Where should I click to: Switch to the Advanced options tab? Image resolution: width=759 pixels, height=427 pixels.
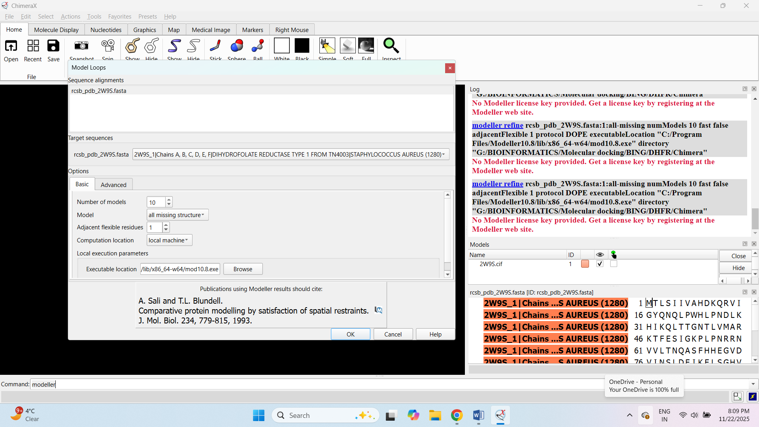[113, 185]
